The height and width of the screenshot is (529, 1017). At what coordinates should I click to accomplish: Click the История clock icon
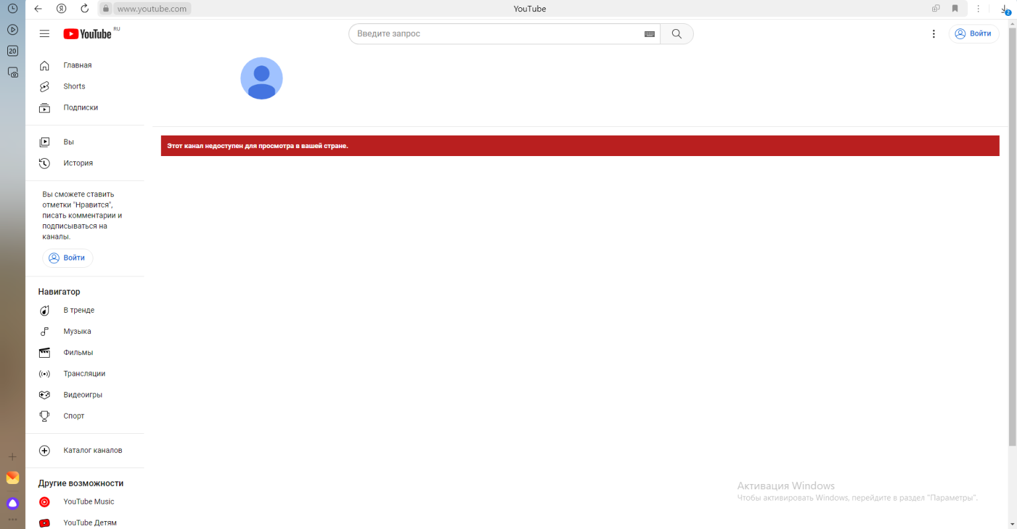(44, 163)
